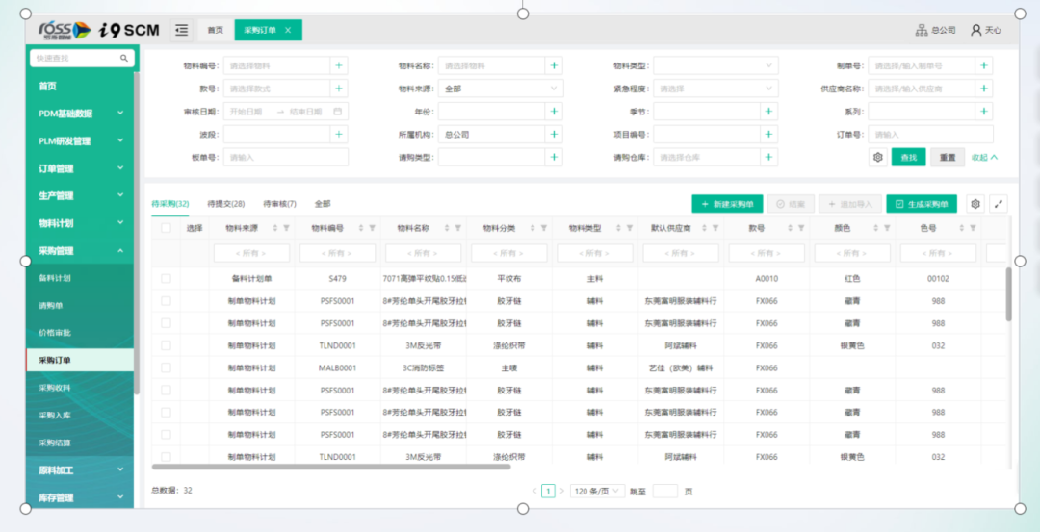Open the 紧急程度 dropdown
This screenshot has height=532, width=1040.
click(715, 89)
